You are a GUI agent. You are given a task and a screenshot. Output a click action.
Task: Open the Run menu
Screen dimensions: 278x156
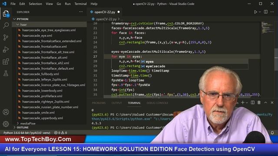tap(68, 4)
